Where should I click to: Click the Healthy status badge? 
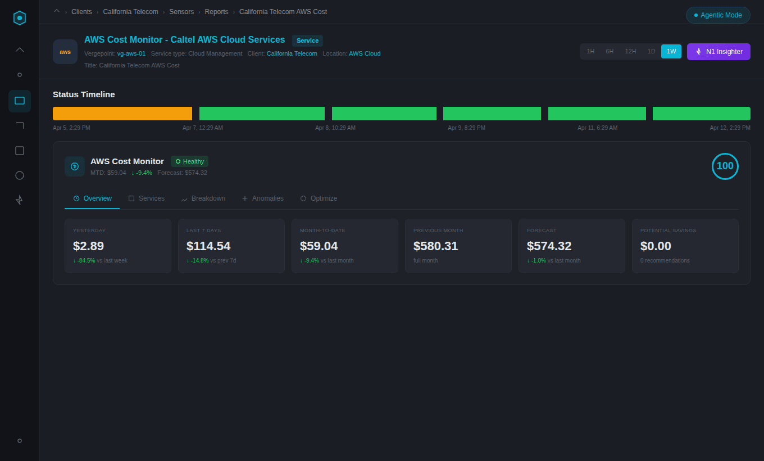pyautogui.click(x=189, y=161)
